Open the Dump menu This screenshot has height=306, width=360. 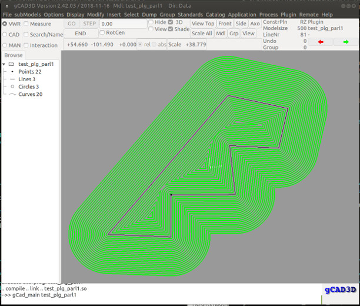coord(149,15)
